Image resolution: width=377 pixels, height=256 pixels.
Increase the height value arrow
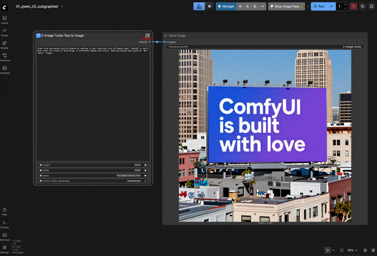click(146, 165)
